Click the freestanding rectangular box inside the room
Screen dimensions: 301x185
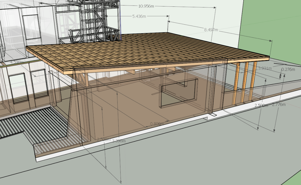coord(178,93)
